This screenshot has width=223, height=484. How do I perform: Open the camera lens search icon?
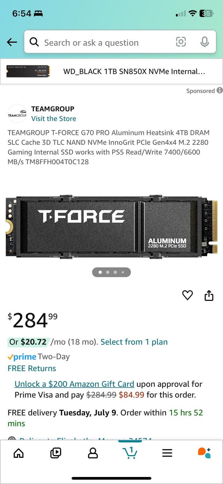click(x=181, y=42)
